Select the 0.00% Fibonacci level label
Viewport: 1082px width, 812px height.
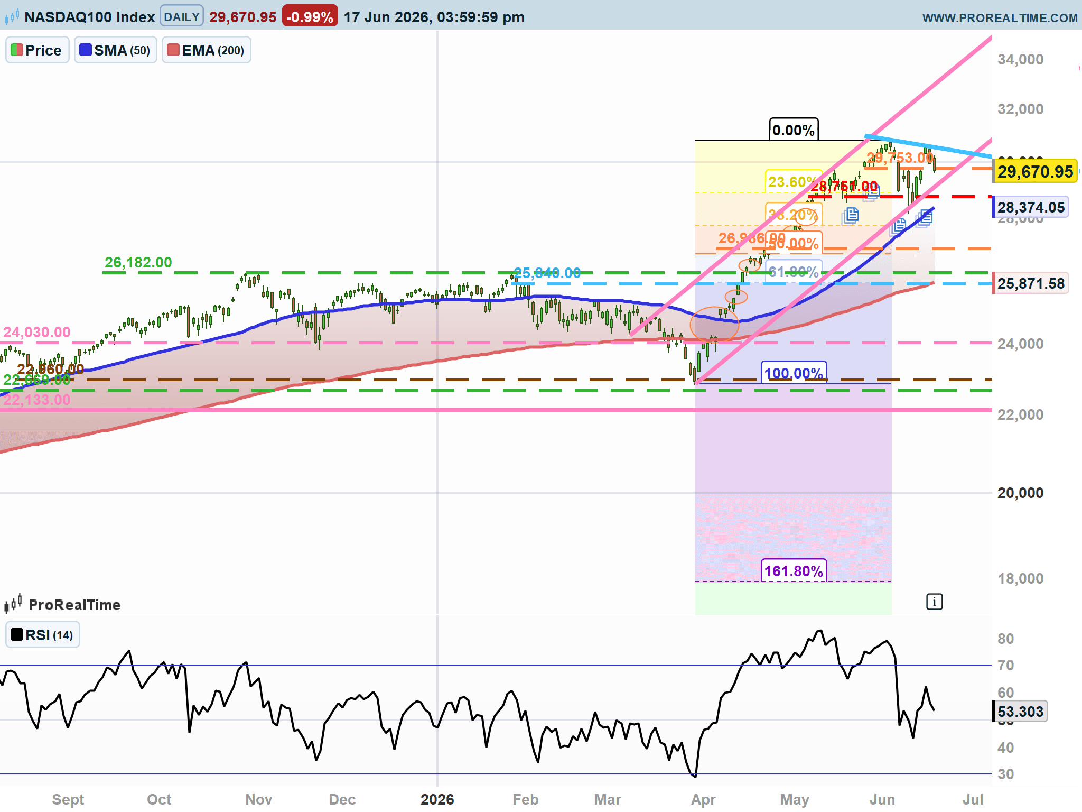pyautogui.click(x=794, y=130)
